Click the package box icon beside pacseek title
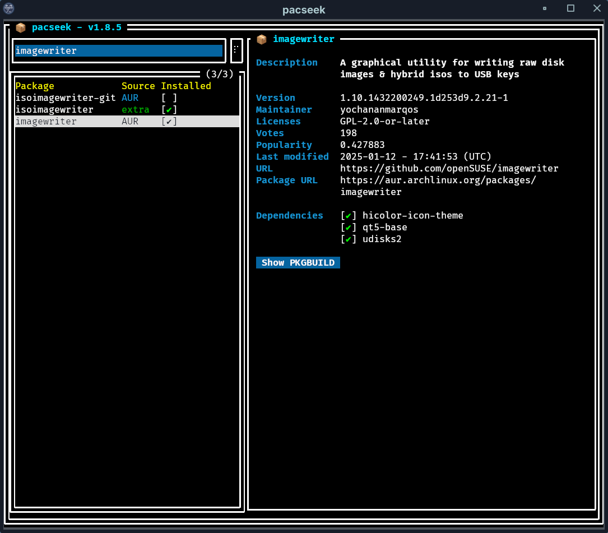Viewport: 608px width, 533px height. coord(21,27)
